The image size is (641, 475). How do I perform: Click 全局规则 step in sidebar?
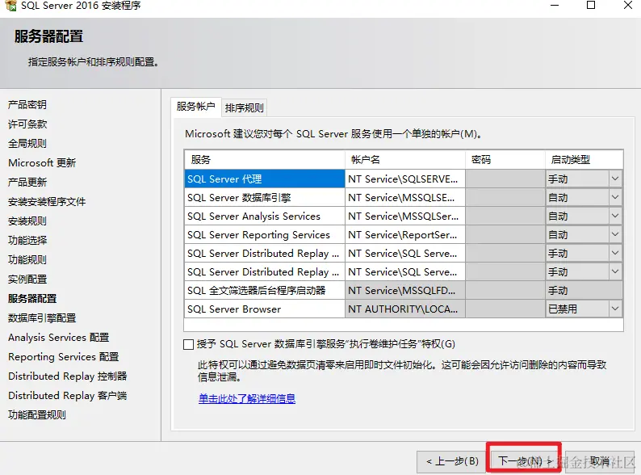pos(27,144)
